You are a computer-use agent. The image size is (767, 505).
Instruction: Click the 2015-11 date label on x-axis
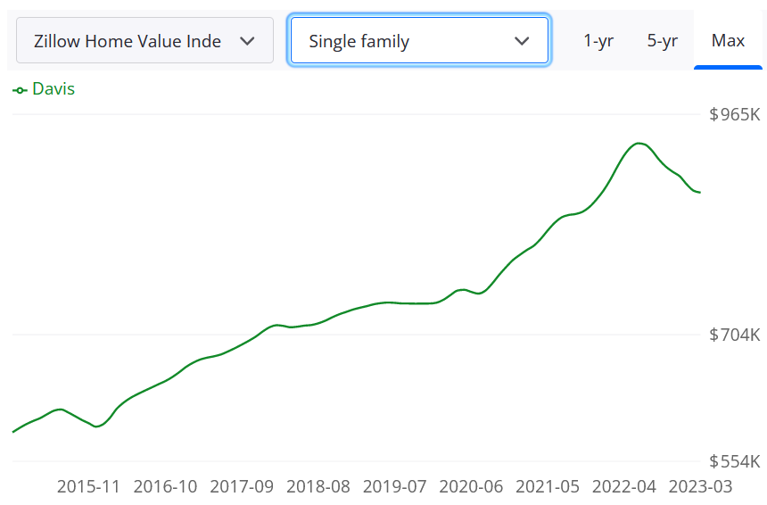pos(88,487)
